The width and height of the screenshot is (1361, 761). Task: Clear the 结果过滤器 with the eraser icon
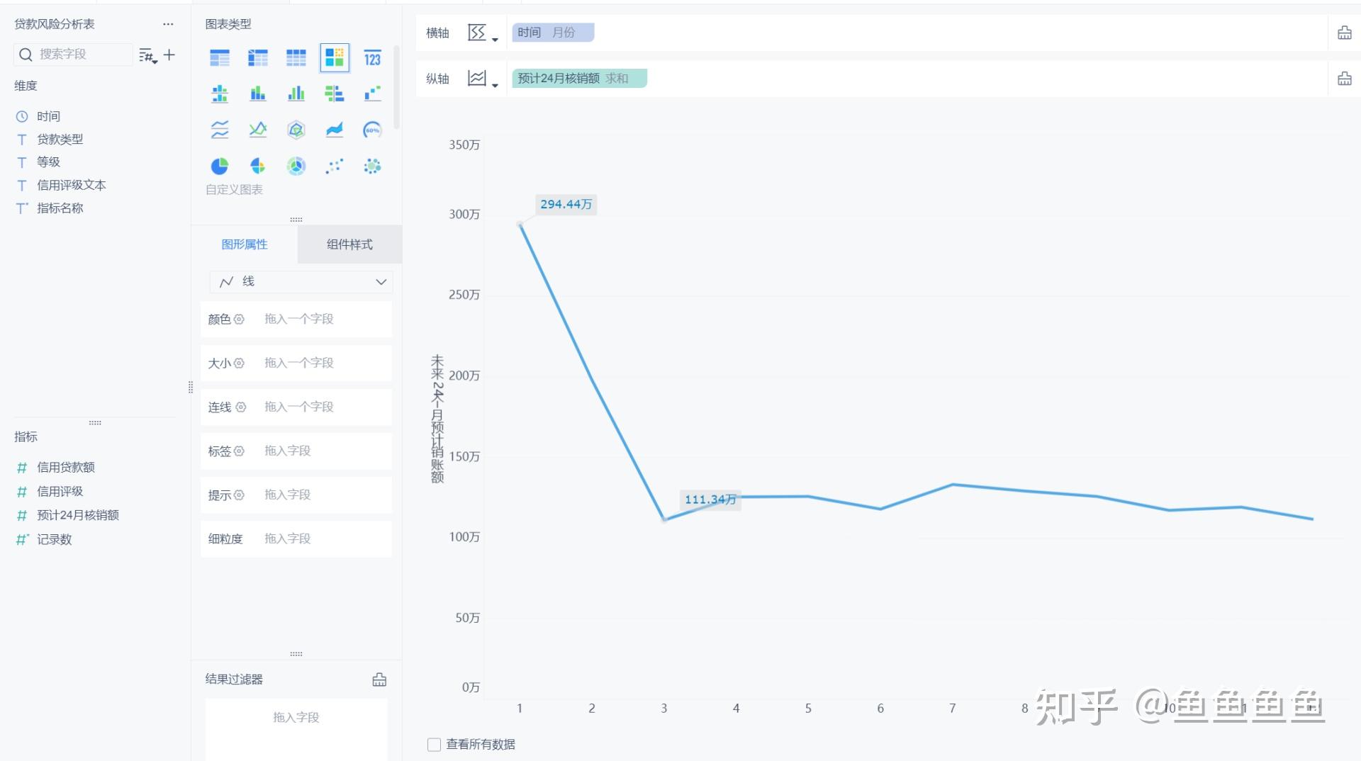[x=379, y=680]
